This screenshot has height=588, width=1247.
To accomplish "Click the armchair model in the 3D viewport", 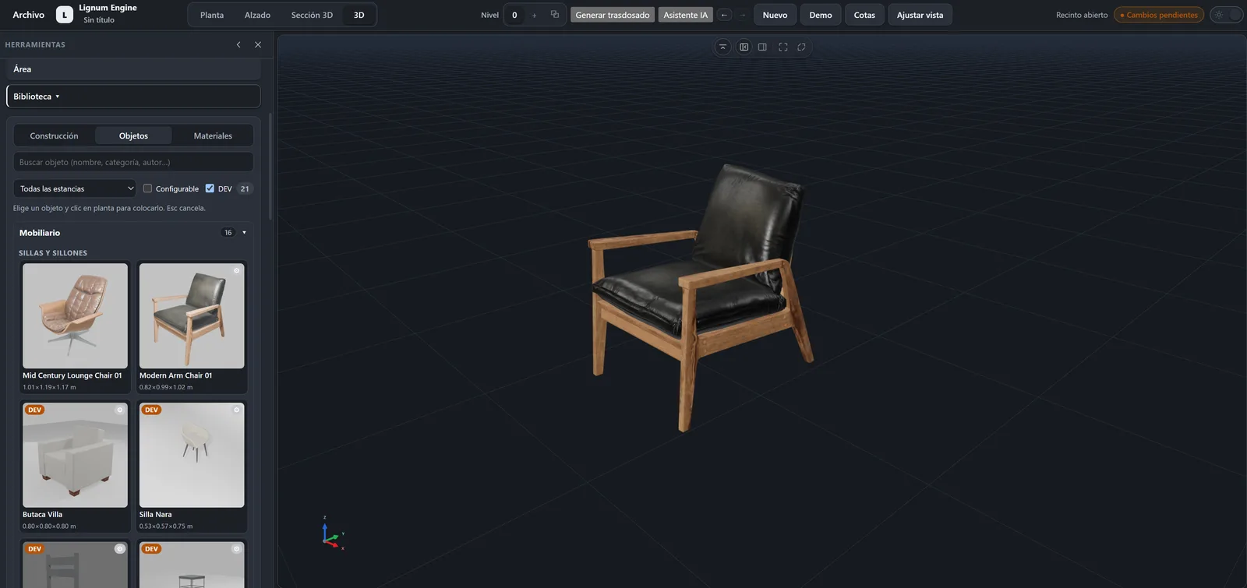I will click(x=699, y=296).
